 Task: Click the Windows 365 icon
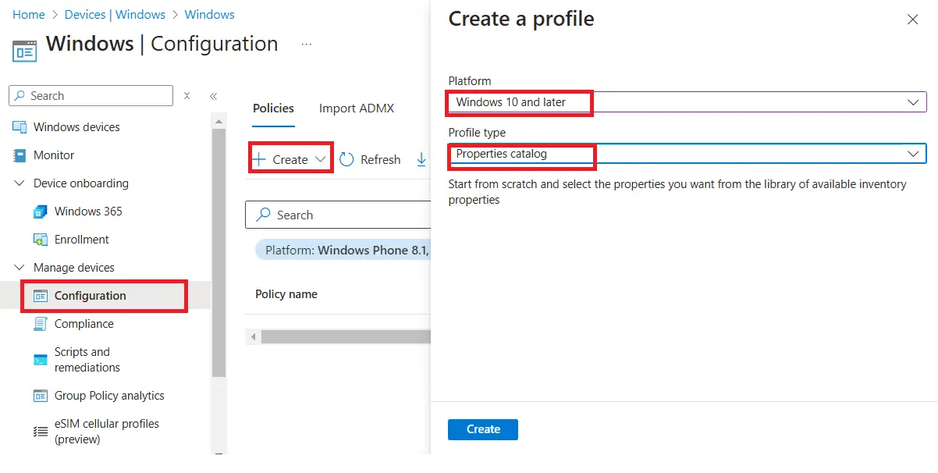[41, 212]
